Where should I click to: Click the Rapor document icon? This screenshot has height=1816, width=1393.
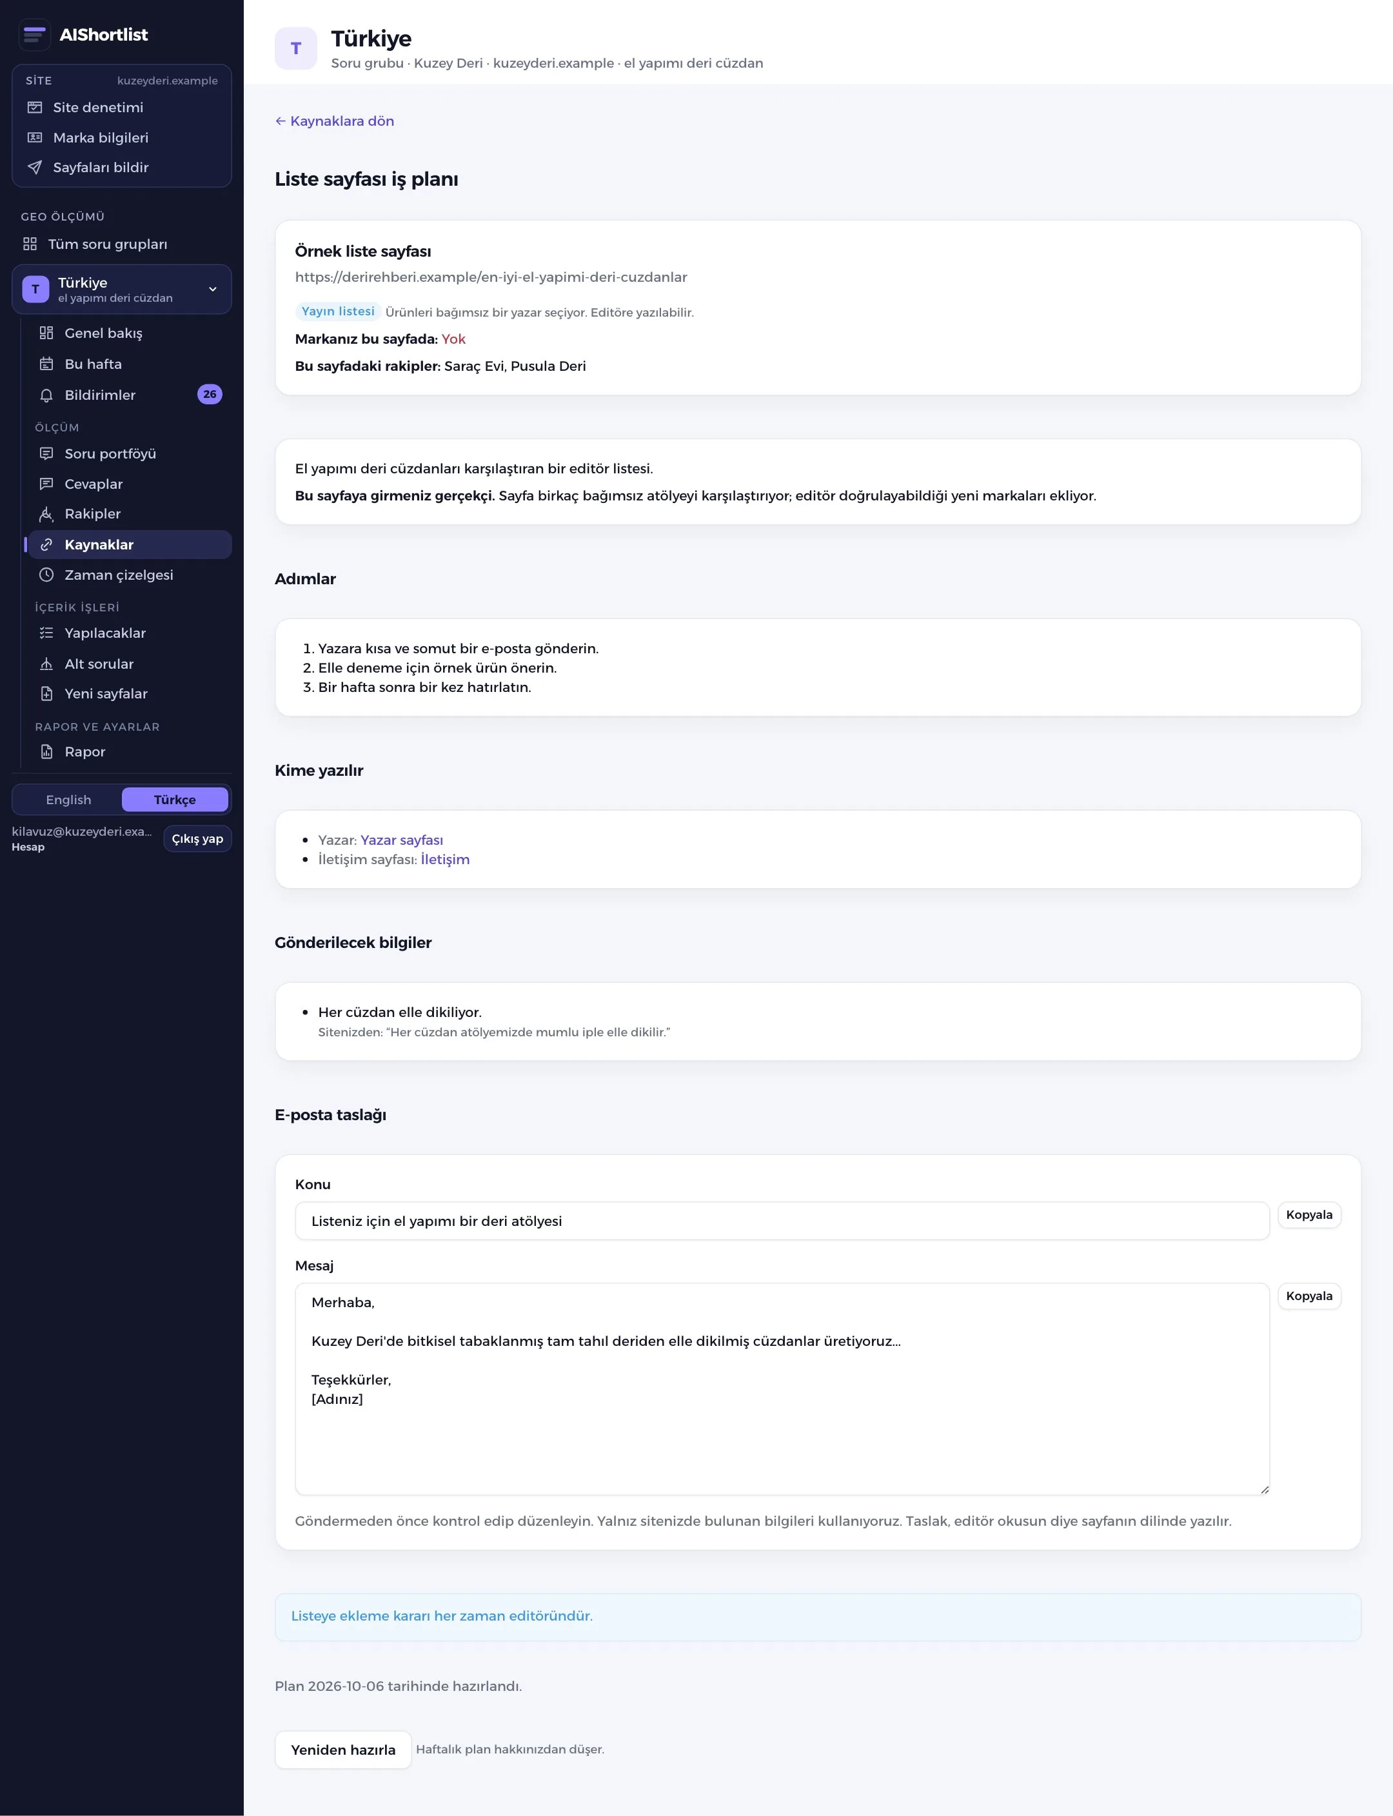[x=46, y=751]
